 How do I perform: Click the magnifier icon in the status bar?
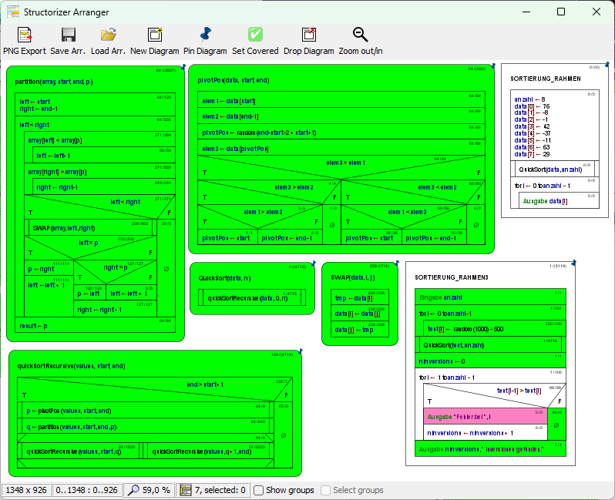pos(133,490)
